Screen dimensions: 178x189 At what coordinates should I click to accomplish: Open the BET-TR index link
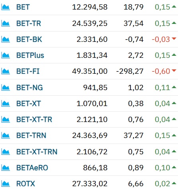29,24
